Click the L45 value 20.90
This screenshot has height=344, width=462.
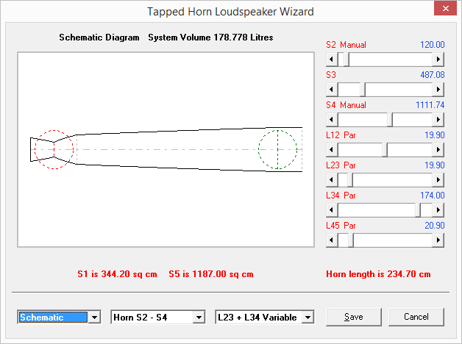[x=434, y=226]
